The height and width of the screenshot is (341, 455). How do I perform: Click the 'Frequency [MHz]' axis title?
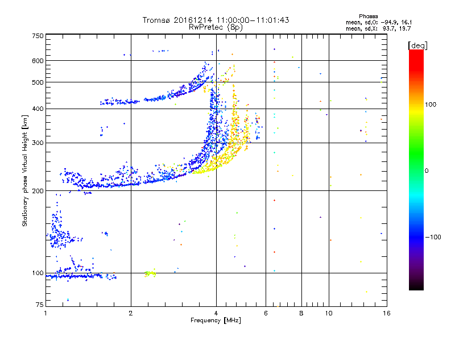[x=216, y=320]
